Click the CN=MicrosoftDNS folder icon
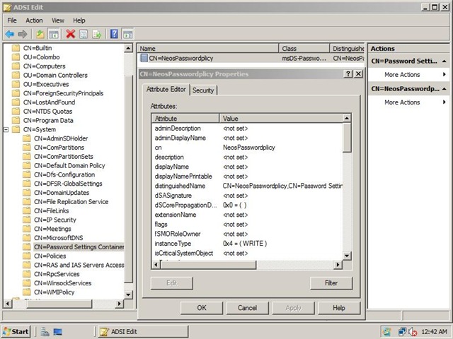Viewport: 453px width, 339px height. [x=27, y=237]
